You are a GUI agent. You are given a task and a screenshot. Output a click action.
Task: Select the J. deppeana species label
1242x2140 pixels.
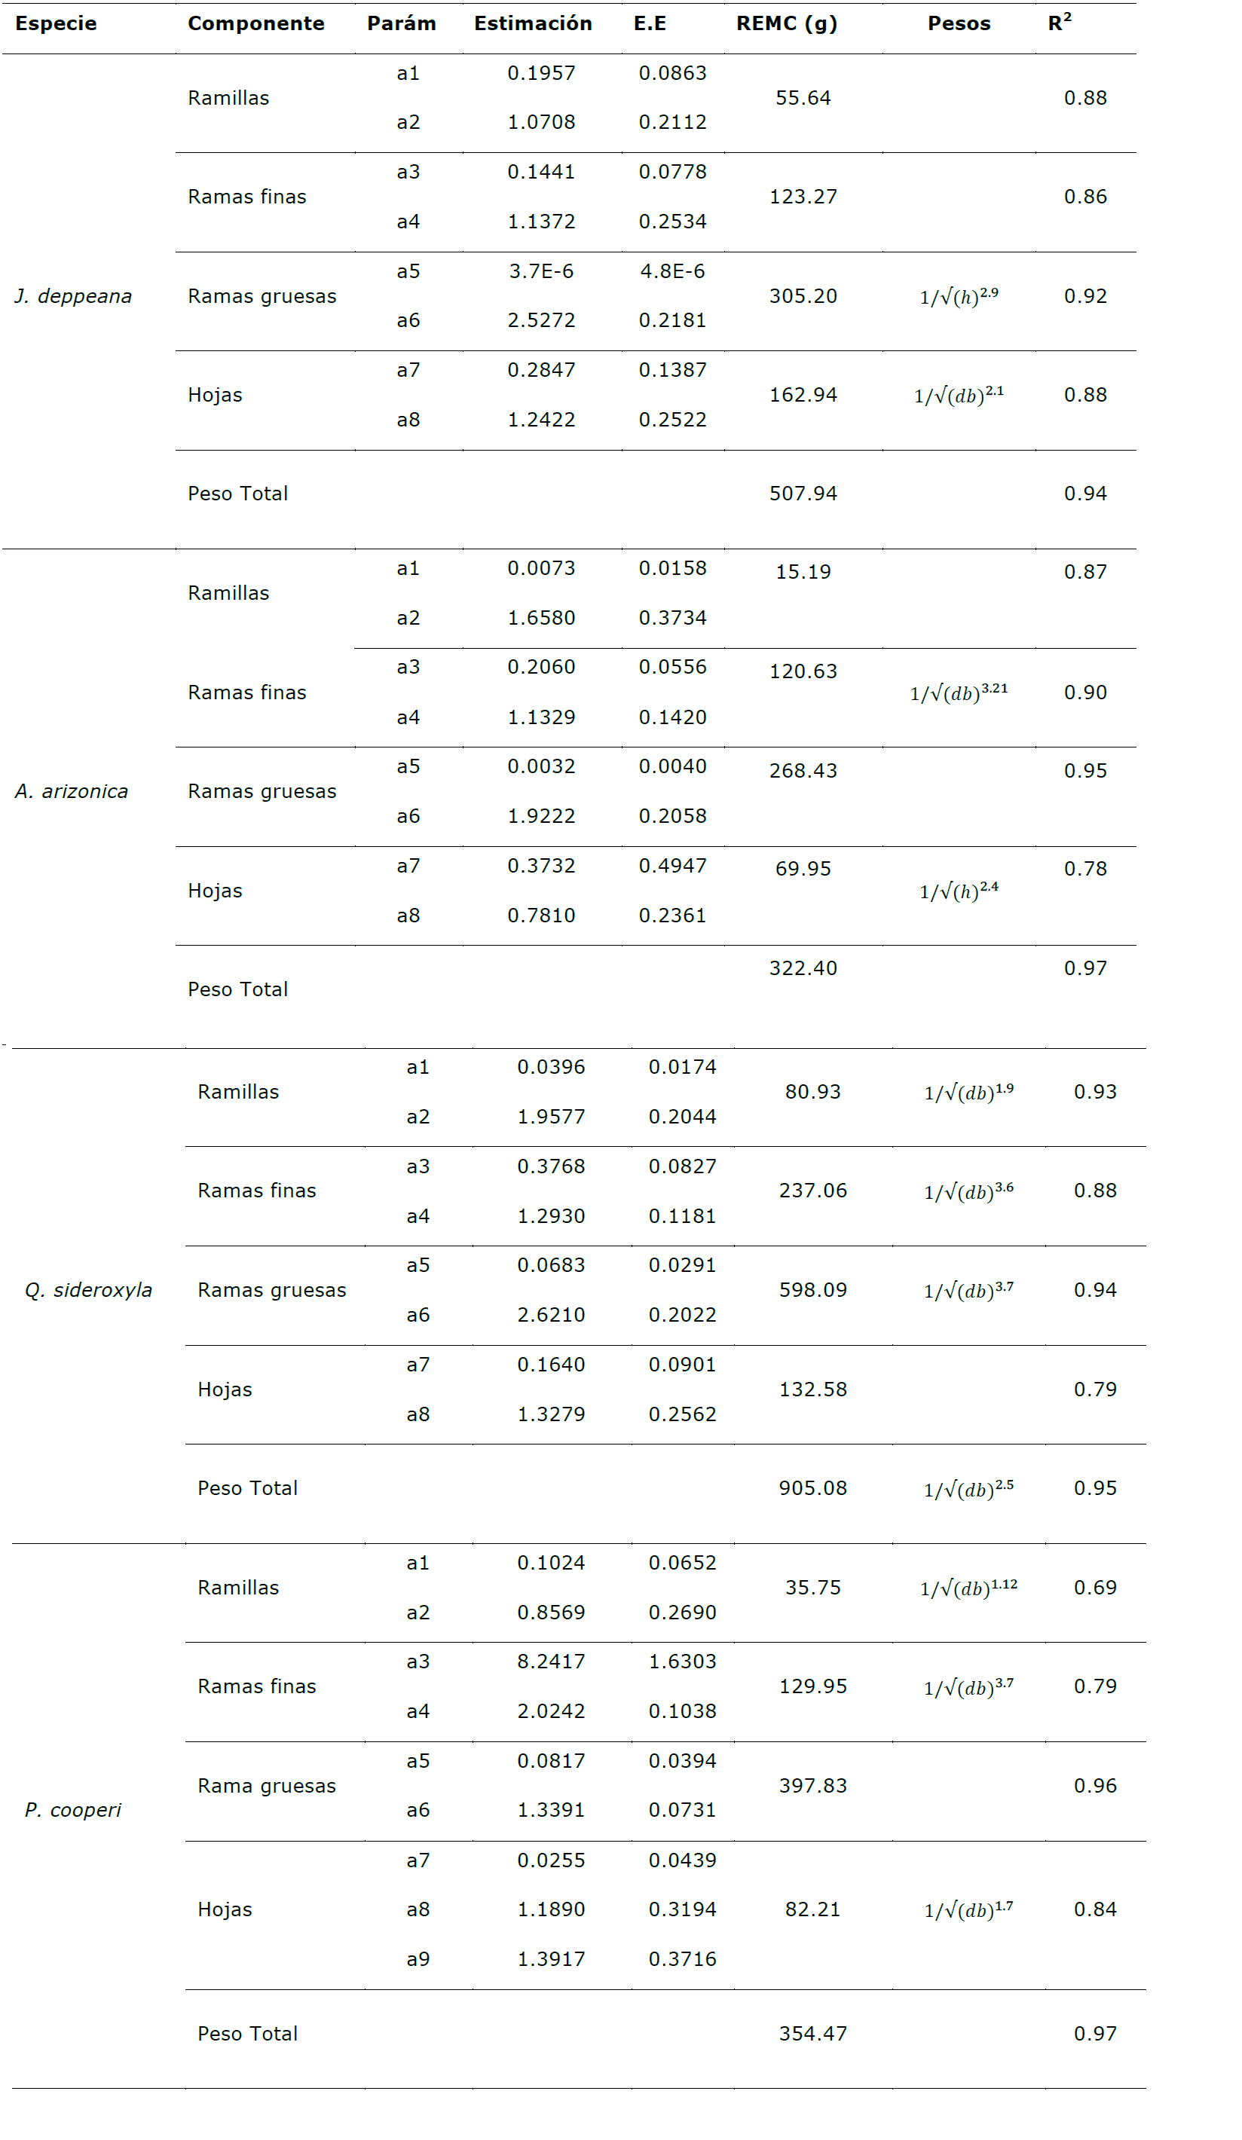(73, 296)
